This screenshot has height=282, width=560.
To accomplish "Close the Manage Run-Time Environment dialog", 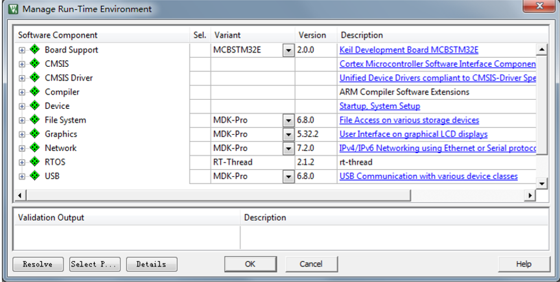I will point(539,6).
